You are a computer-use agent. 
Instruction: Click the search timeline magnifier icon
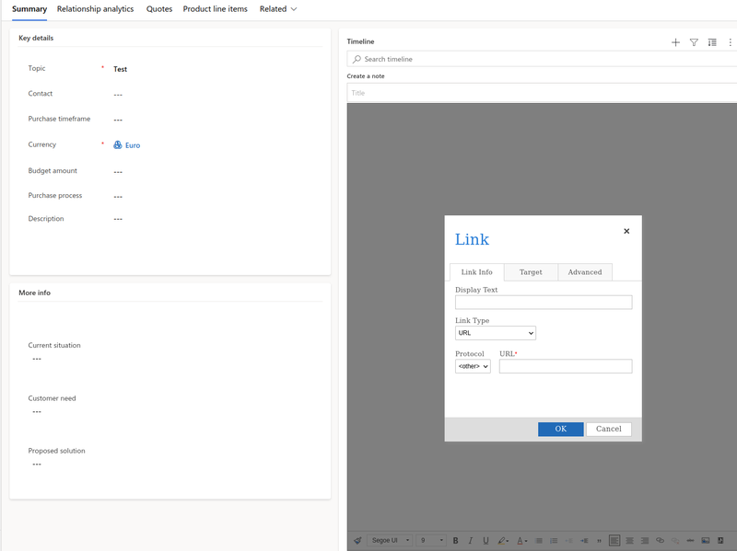pyautogui.click(x=357, y=59)
